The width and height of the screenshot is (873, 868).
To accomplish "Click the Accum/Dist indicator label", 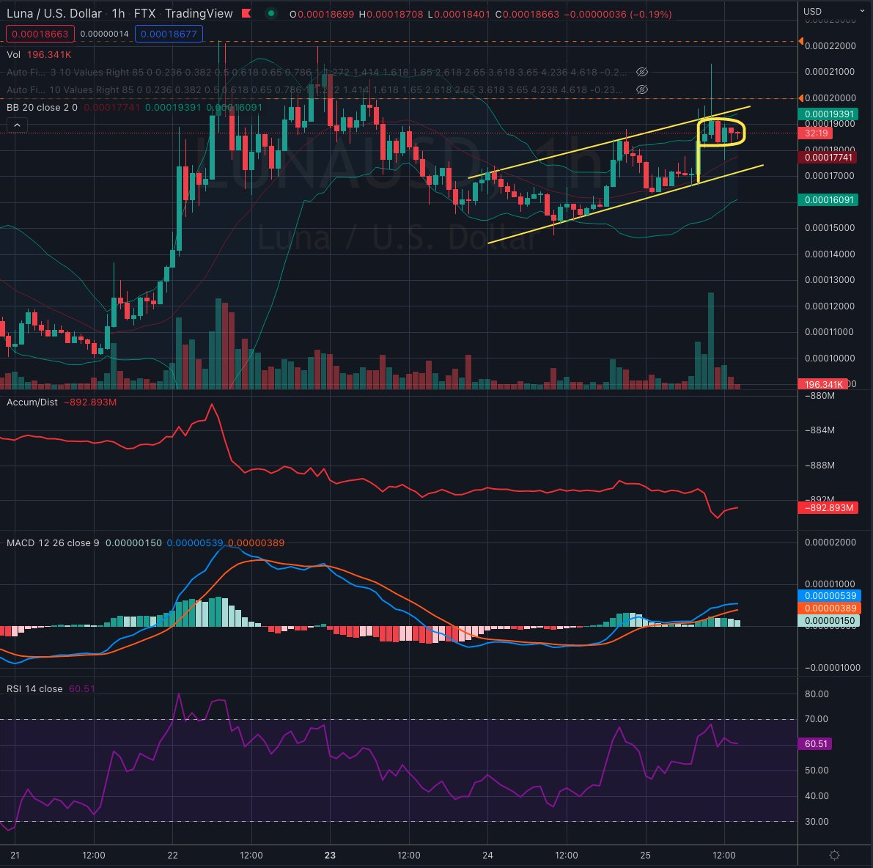I will 31,402.
